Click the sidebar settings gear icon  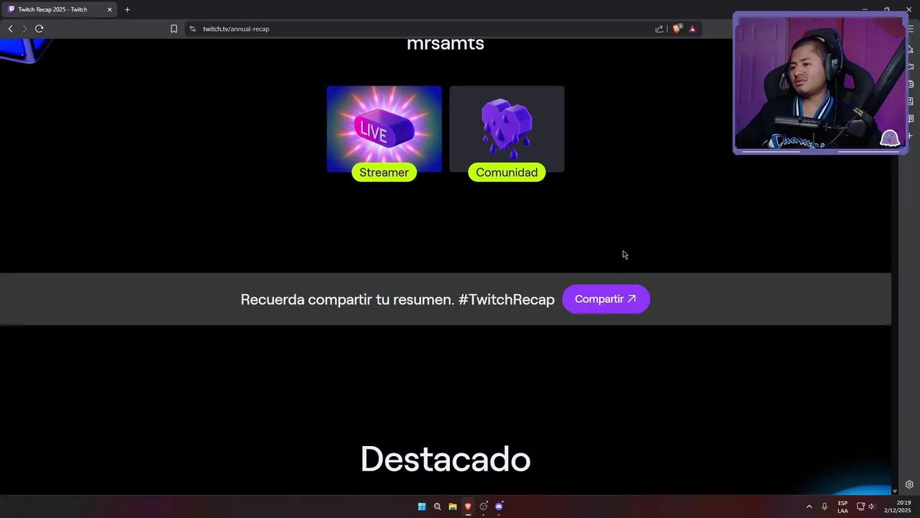(x=909, y=485)
